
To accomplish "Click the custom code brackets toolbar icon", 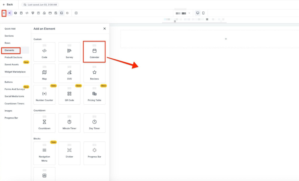I will (x=27, y=13).
